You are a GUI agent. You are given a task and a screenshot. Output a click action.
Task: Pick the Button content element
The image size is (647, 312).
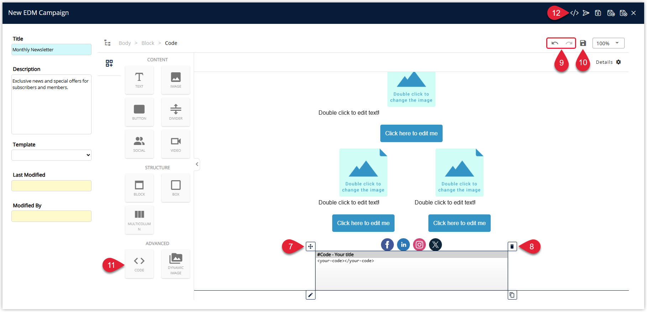[139, 112]
